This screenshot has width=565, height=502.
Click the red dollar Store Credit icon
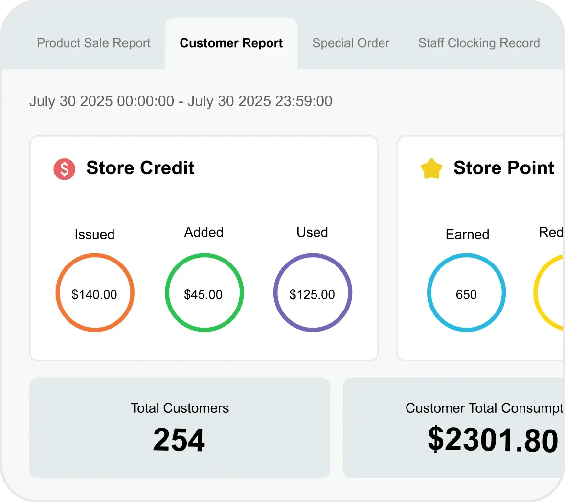(x=64, y=169)
